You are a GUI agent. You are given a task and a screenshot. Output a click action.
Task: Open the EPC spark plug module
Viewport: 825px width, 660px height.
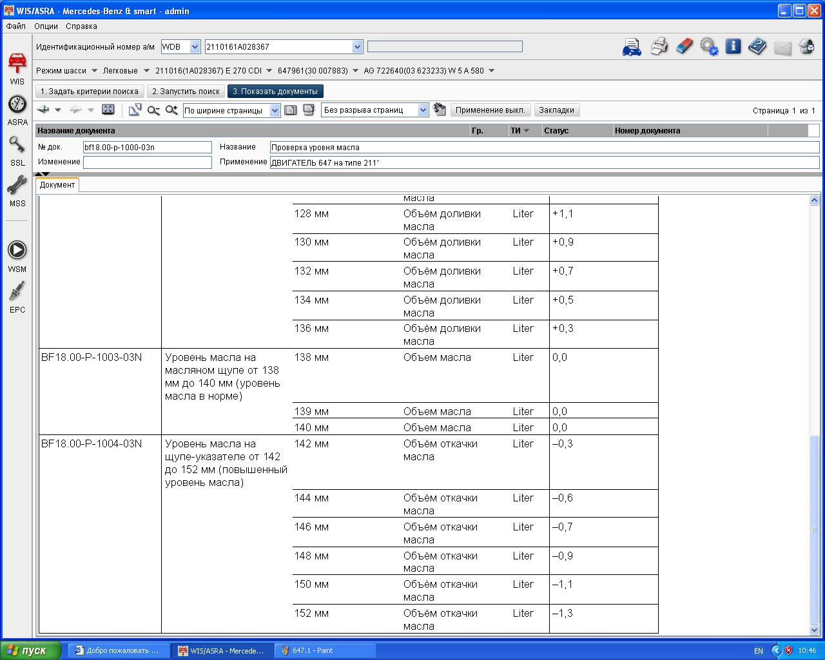(17, 297)
